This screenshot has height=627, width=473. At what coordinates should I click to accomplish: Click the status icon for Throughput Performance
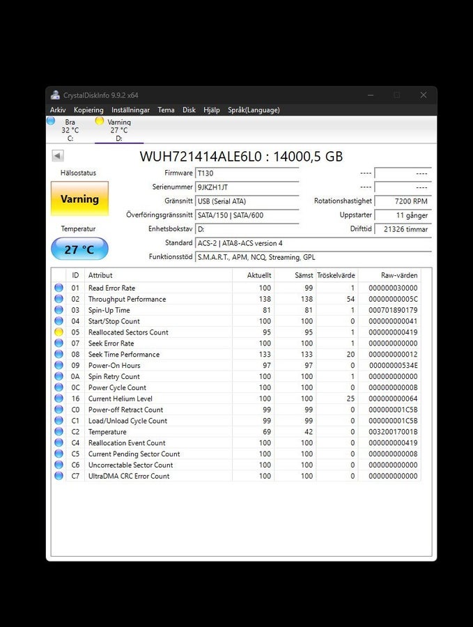[59, 299]
